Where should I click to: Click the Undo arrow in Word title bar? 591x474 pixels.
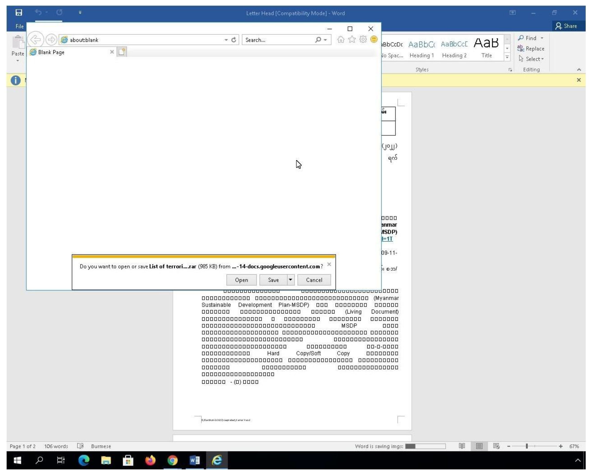38,12
